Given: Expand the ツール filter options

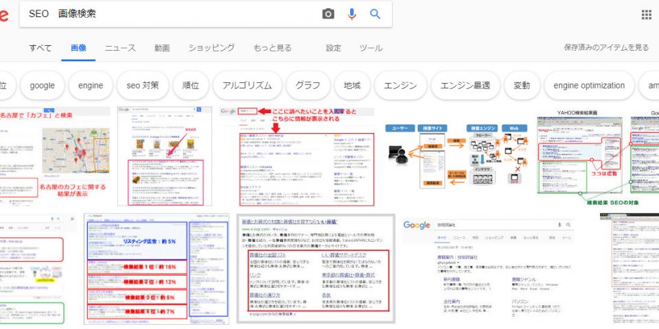Looking at the screenshot, I should (371, 48).
